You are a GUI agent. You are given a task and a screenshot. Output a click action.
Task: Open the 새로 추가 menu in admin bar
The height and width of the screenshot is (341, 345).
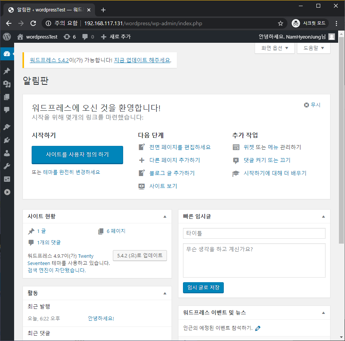click(x=116, y=37)
